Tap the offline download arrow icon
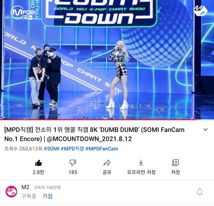214x206 pixels. coord(141,163)
